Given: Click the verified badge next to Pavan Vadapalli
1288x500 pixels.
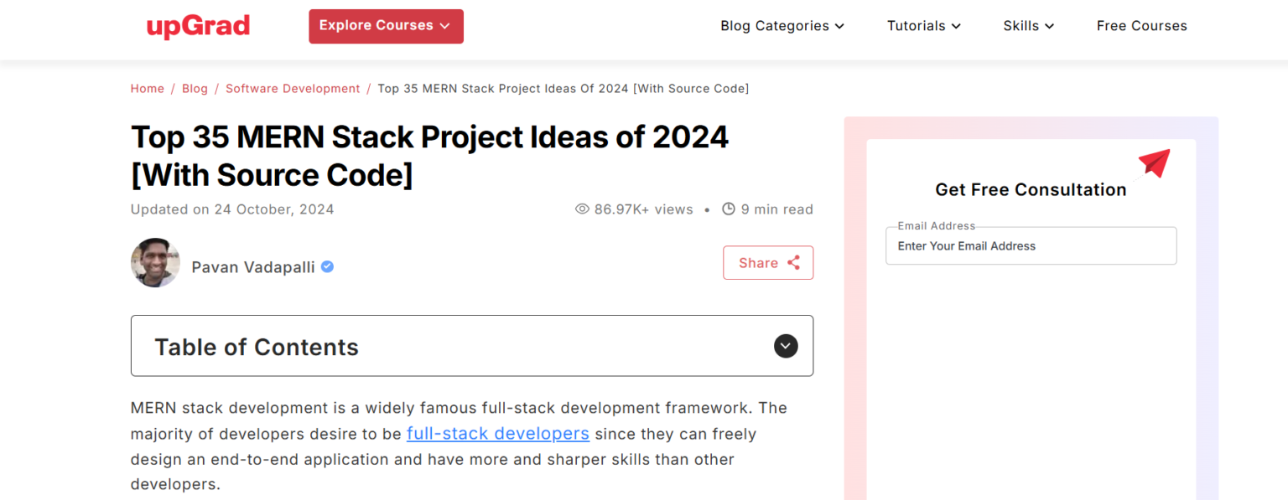Looking at the screenshot, I should tap(327, 265).
